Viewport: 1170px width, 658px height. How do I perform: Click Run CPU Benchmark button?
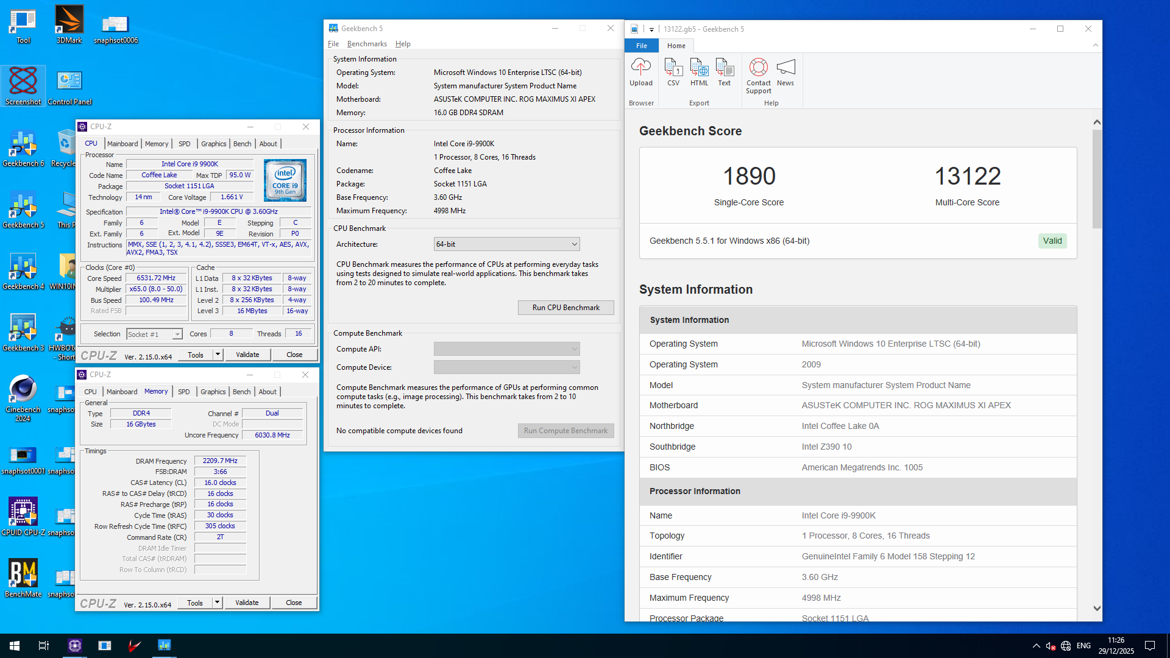click(x=565, y=308)
